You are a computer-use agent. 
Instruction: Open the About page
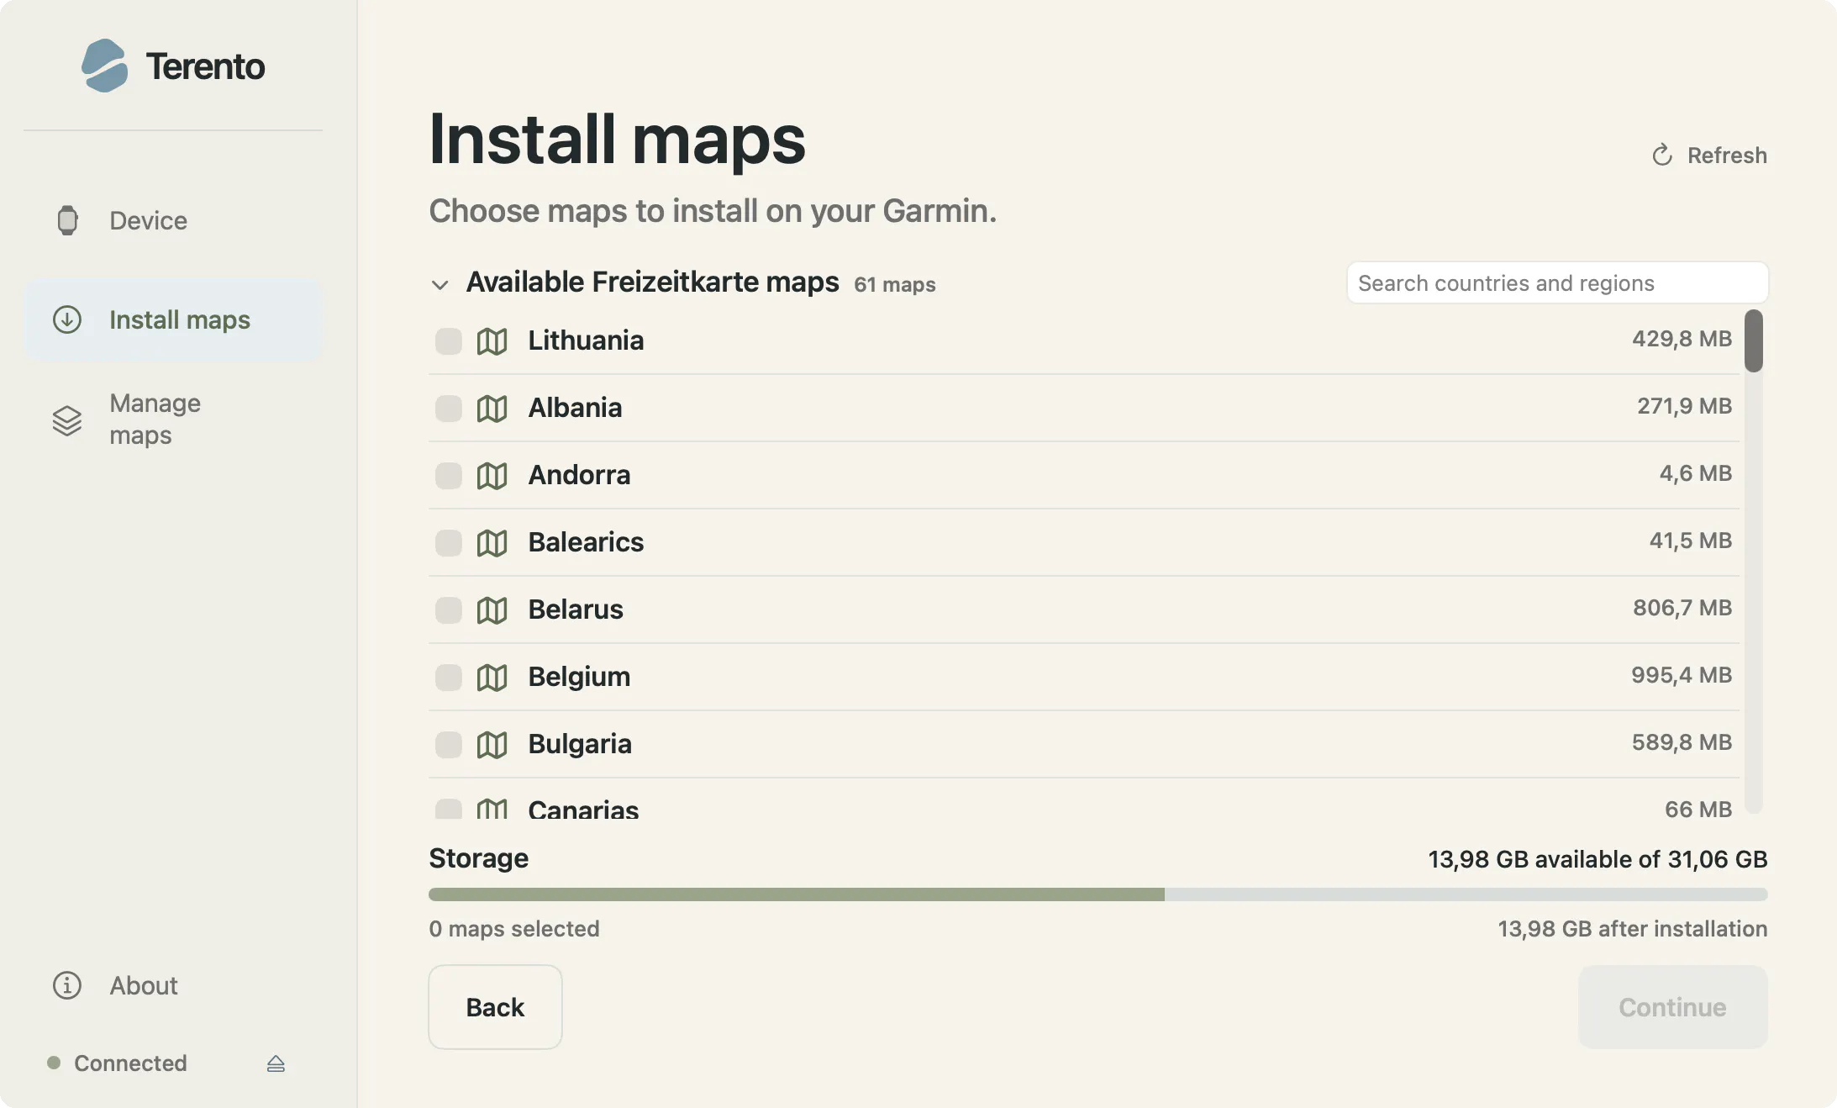tap(173, 985)
